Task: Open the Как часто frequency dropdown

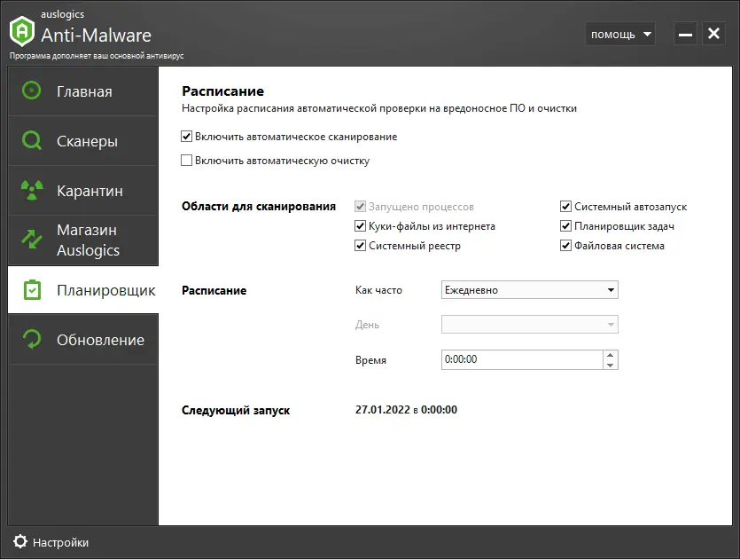Action: (529, 289)
